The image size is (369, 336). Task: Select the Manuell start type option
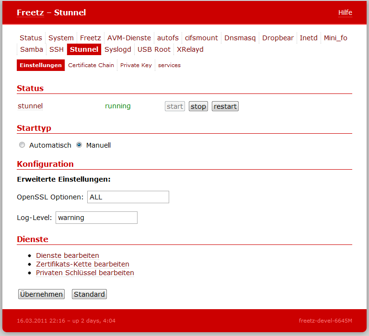[79, 145]
